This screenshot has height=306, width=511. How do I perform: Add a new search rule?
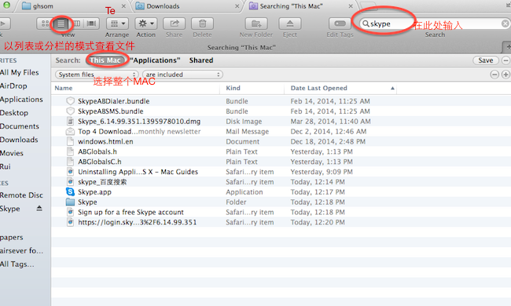(x=505, y=75)
